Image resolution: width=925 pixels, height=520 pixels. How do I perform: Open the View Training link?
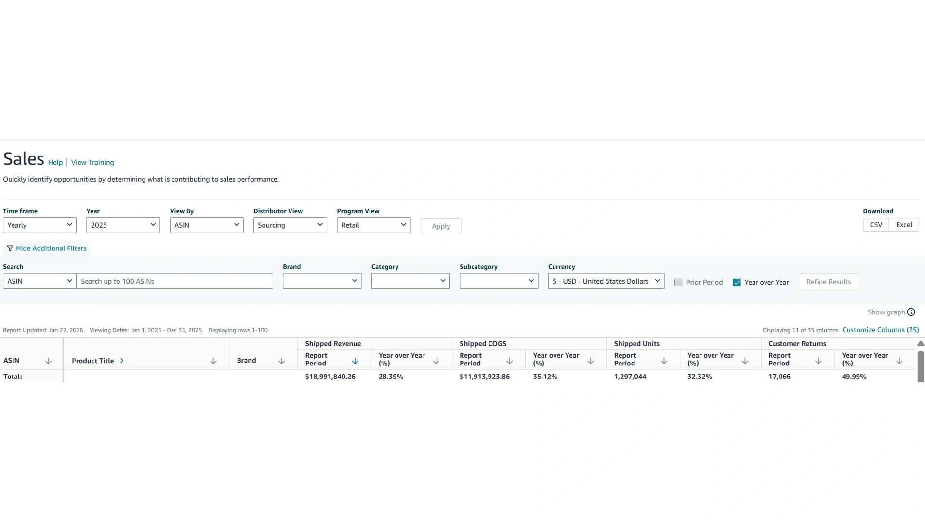pos(92,163)
